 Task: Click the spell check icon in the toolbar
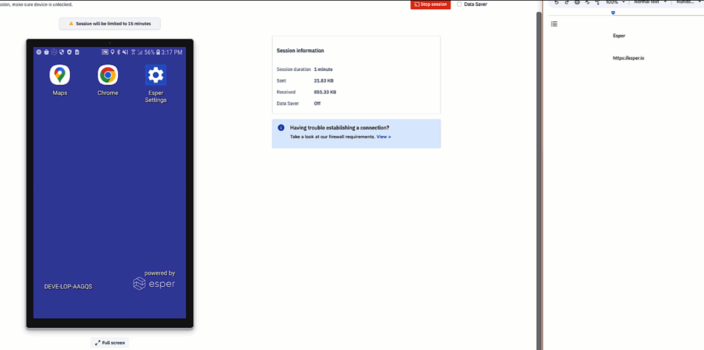[587, 2]
